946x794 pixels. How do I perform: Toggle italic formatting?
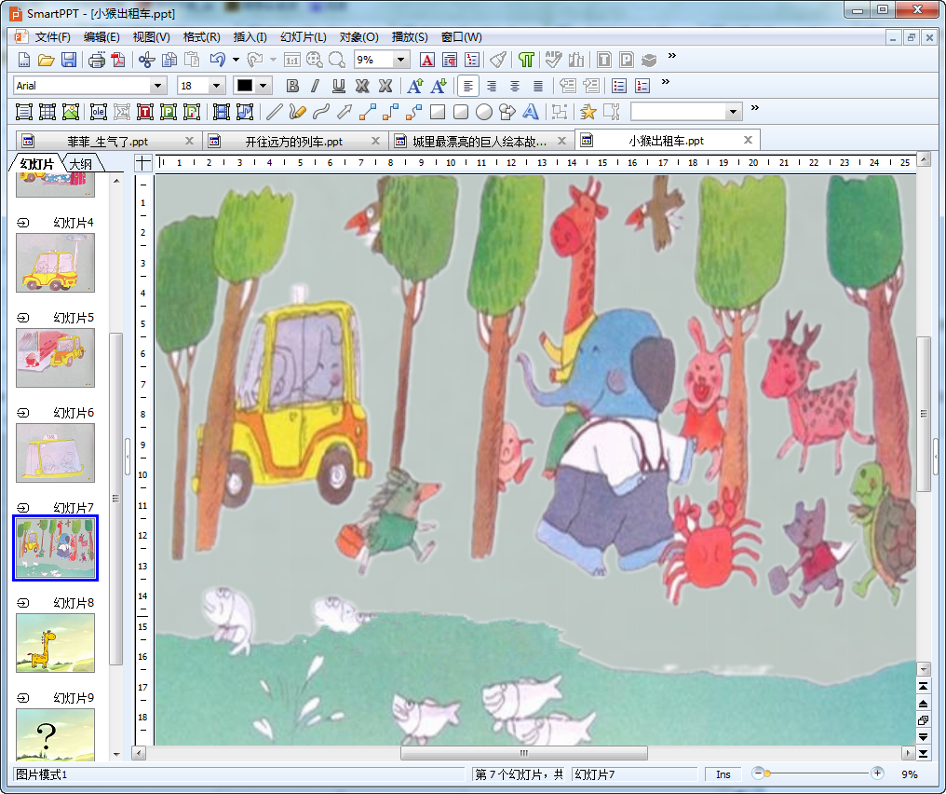[x=315, y=86]
